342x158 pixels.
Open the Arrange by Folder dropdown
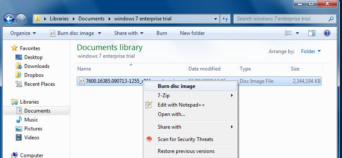pos(311,51)
